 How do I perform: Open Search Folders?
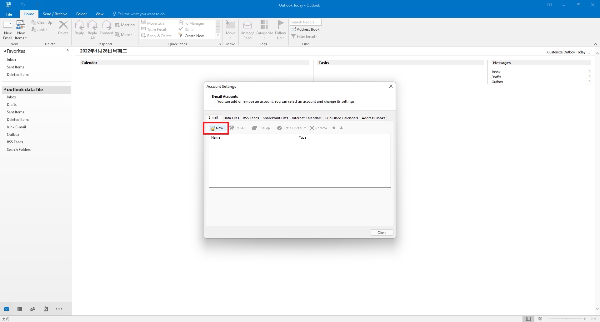coord(19,150)
